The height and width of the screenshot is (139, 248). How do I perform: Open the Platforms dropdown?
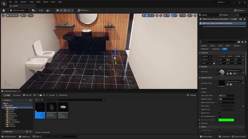tap(84, 10)
